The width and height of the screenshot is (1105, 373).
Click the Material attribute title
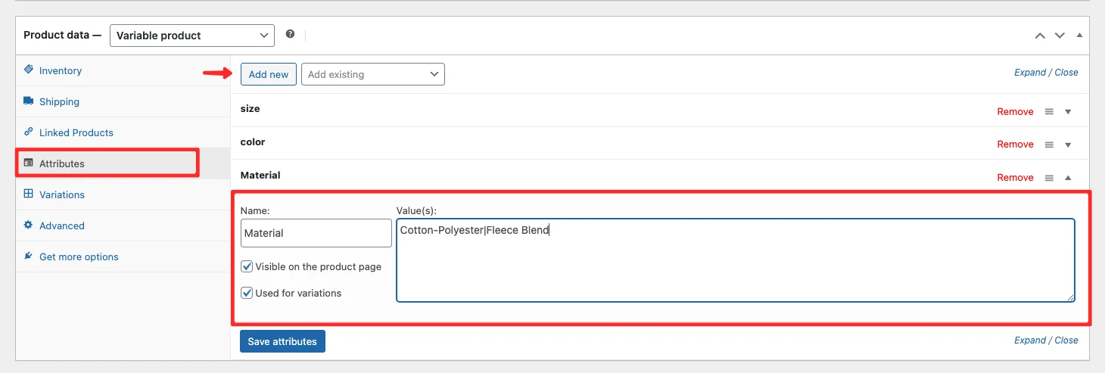260,175
